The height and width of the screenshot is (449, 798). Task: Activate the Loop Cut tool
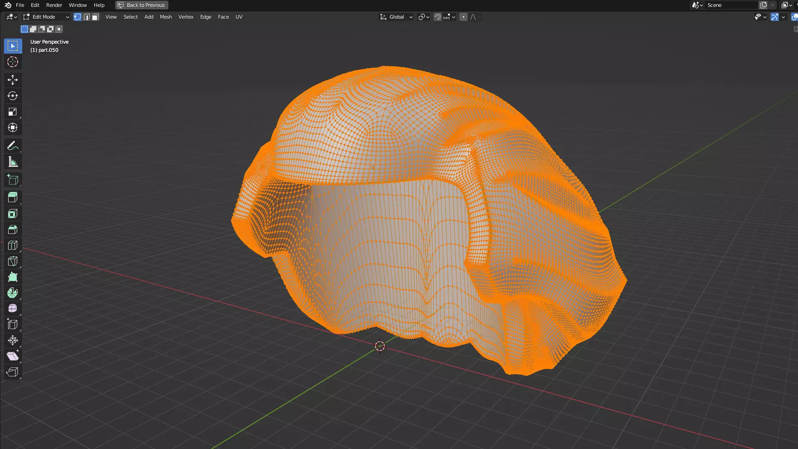point(12,246)
